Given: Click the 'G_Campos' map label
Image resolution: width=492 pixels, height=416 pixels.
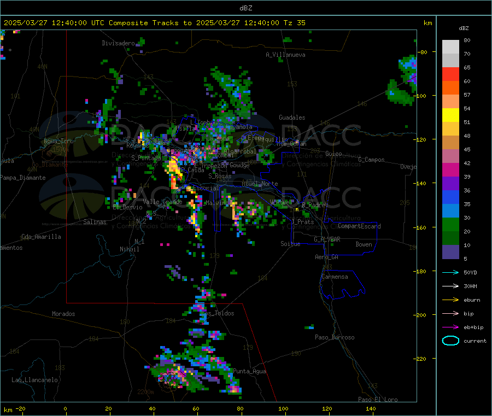Looking at the screenshot, I should click(x=372, y=160).
